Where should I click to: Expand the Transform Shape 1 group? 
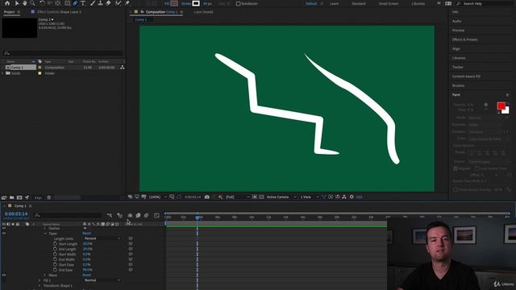(40, 286)
